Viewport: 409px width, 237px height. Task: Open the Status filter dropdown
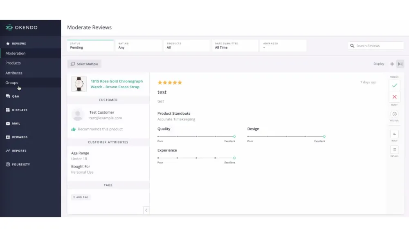pyautogui.click(x=90, y=46)
